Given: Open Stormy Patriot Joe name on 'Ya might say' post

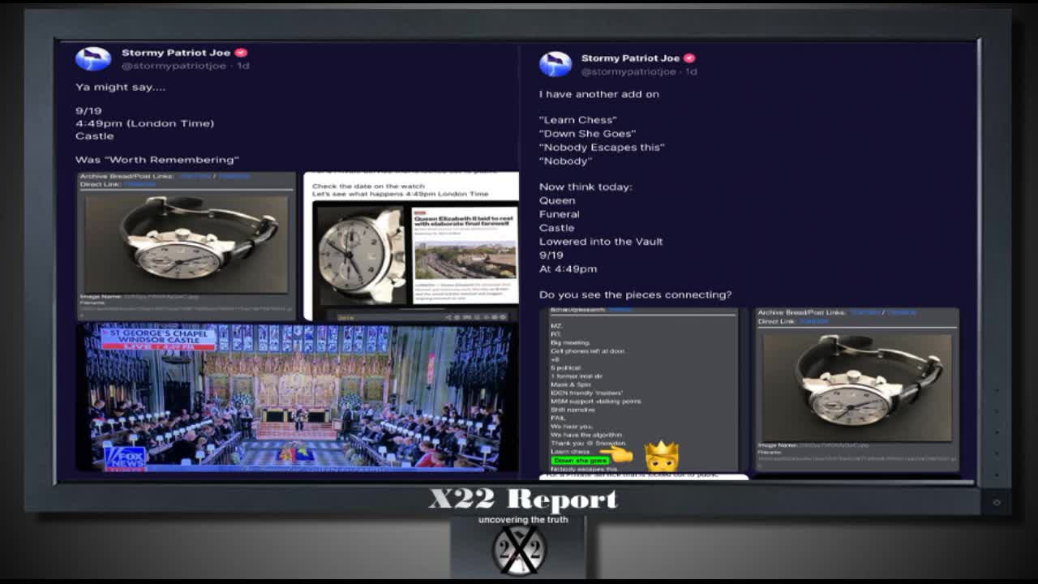Looking at the screenshot, I should pos(176,53).
